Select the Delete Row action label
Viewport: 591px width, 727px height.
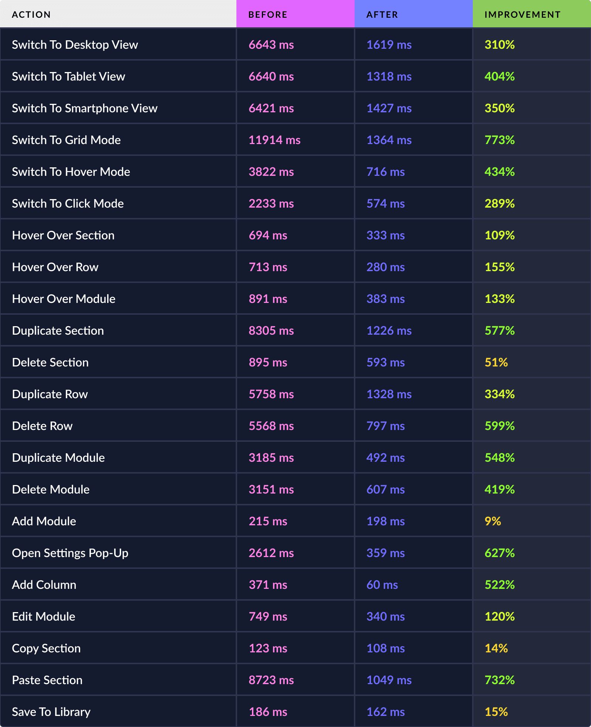coord(42,426)
